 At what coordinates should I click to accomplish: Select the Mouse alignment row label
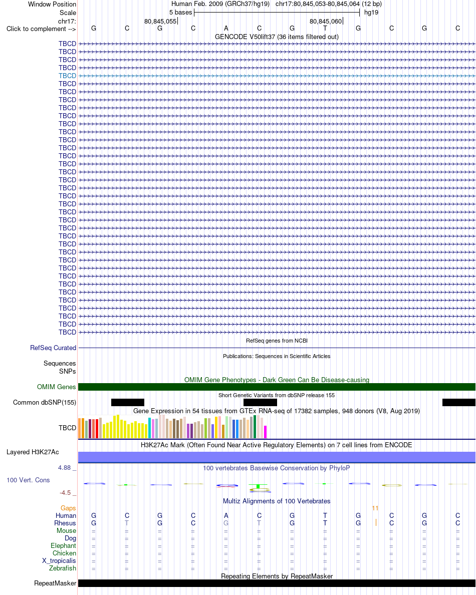pyautogui.click(x=66, y=530)
